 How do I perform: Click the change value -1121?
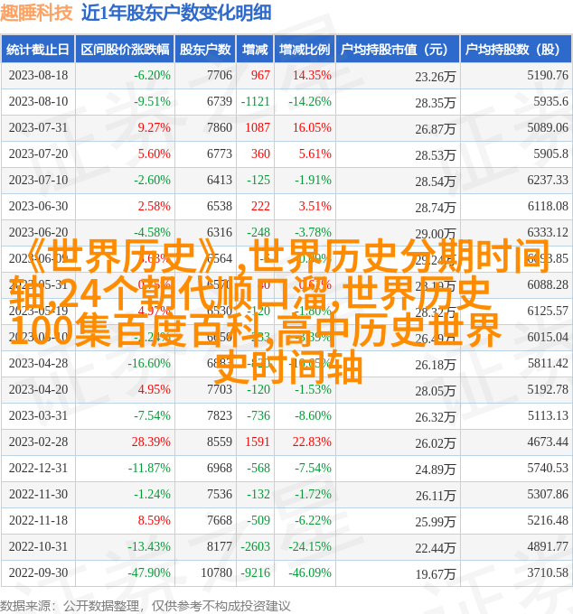pos(255,101)
